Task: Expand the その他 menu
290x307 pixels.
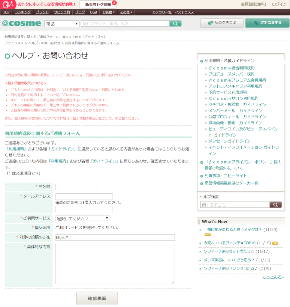Action: coord(126,12)
